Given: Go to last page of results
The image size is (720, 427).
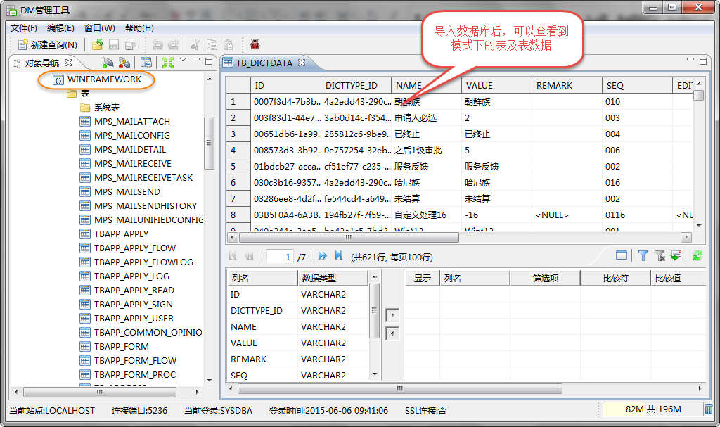Looking at the screenshot, I should coord(339,255).
